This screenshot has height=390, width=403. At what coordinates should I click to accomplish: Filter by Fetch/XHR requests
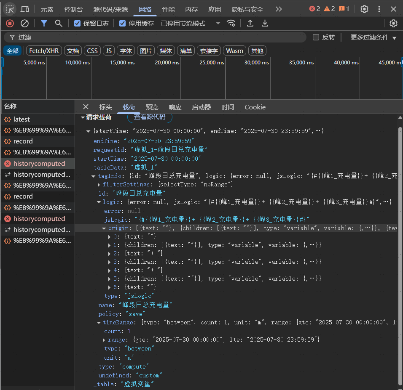point(44,51)
